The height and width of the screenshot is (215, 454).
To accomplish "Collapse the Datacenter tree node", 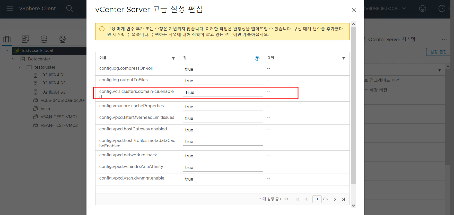I will pyautogui.click(x=13, y=59).
